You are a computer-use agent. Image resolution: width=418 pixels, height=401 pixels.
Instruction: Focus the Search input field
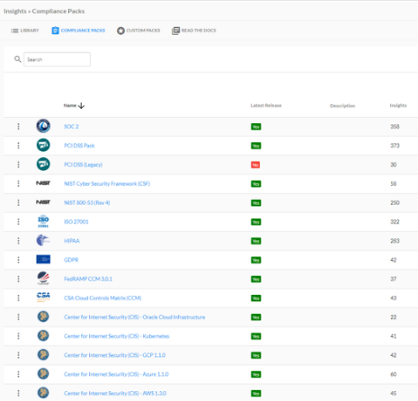coord(57,59)
